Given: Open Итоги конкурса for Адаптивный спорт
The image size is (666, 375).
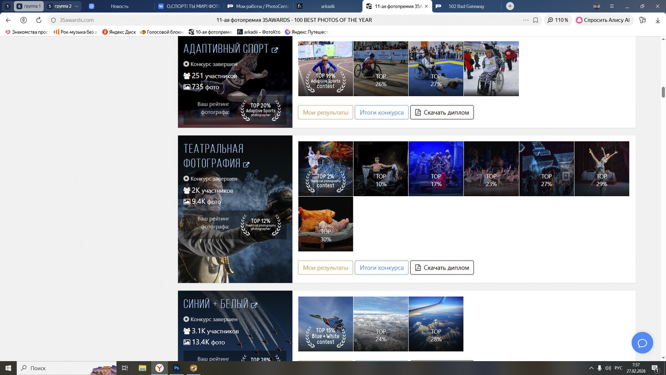Looking at the screenshot, I should pyautogui.click(x=381, y=112).
